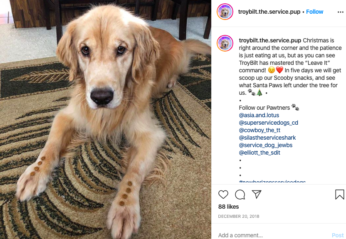This screenshot has width=346, height=239.
Task: Open the caption author username link
Action: (x=270, y=40)
